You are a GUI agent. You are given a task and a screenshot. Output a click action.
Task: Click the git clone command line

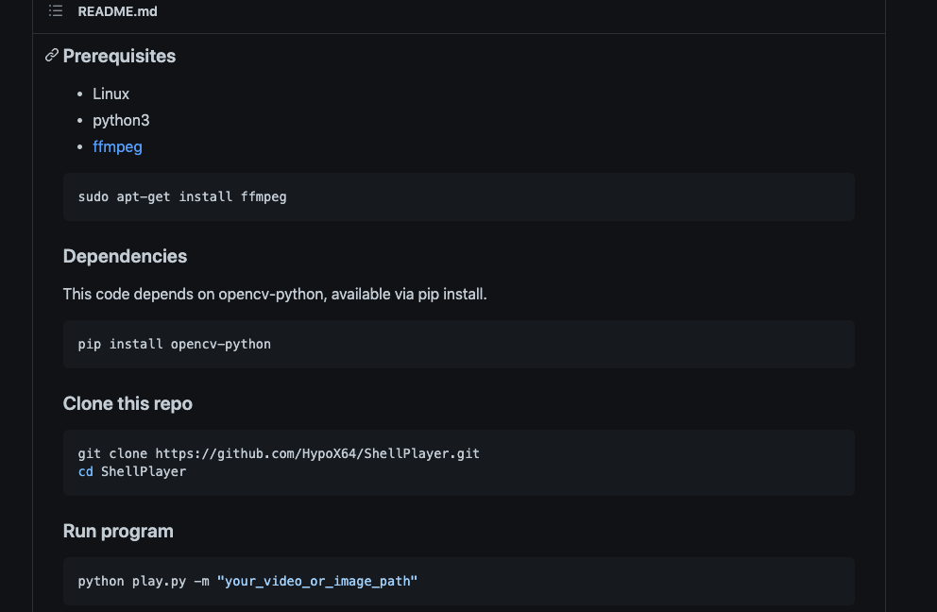(279, 453)
